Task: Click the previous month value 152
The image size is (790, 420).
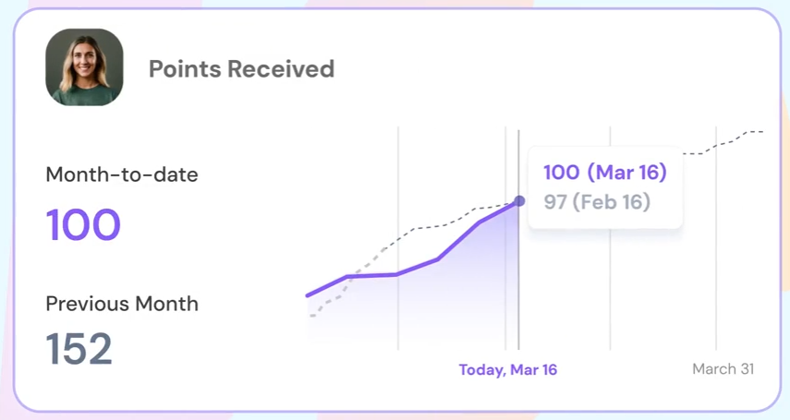Action: pyautogui.click(x=79, y=348)
